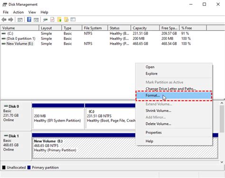Click the Disk Management title bar icon
The height and width of the screenshot is (178, 225).
click(x=5, y=4)
